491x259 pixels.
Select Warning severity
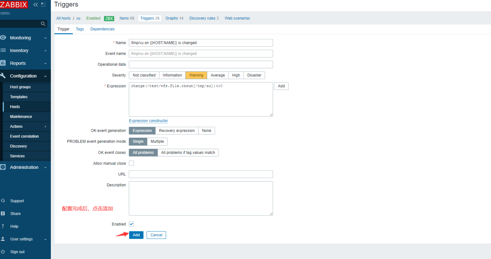coord(196,75)
